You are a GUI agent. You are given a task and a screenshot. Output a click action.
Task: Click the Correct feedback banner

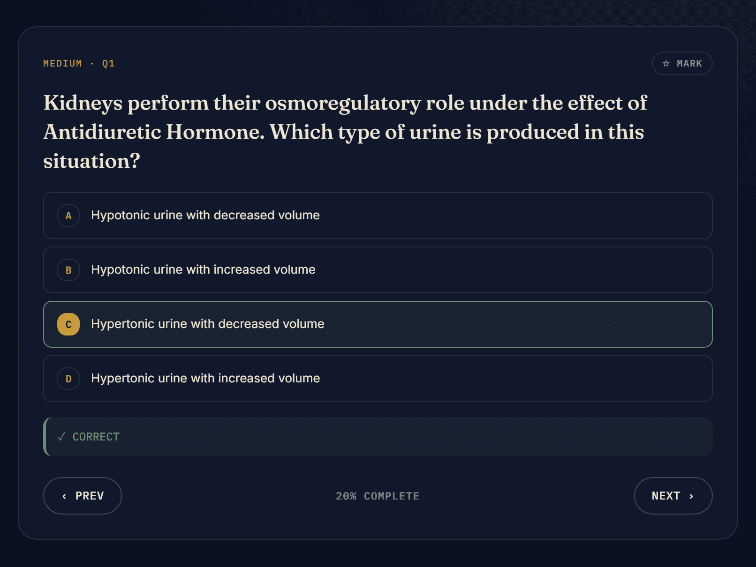click(x=378, y=437)
